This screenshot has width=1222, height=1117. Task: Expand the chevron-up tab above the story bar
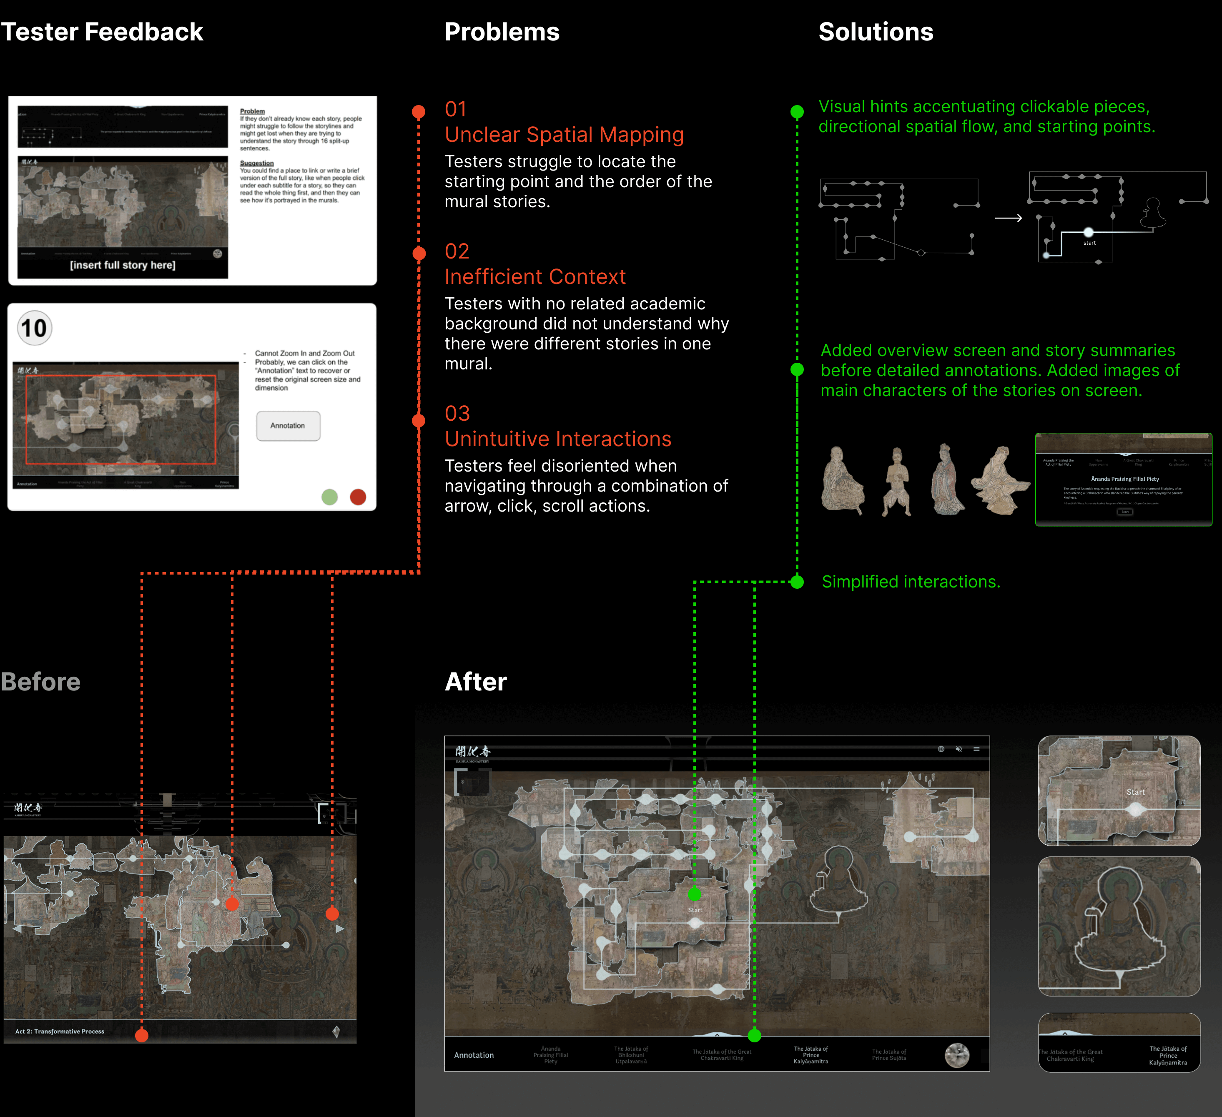(x=716, y=1035)
